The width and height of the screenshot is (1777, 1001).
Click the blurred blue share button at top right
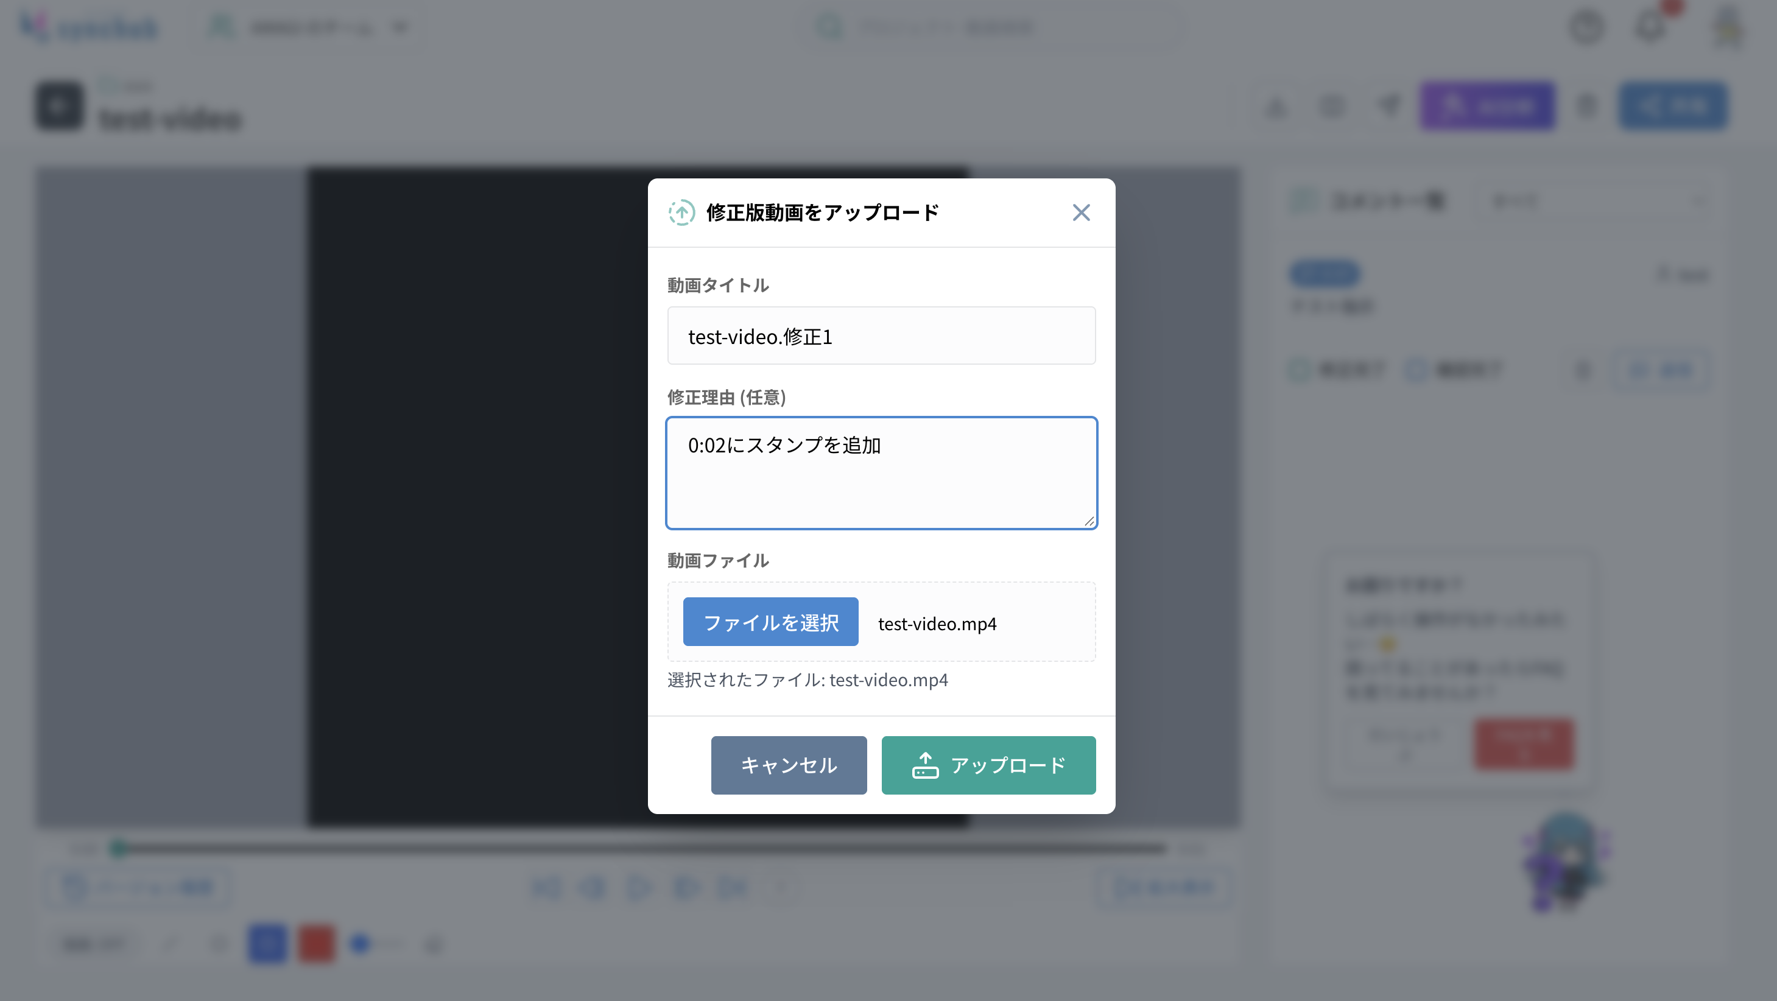pos(1673,106)
